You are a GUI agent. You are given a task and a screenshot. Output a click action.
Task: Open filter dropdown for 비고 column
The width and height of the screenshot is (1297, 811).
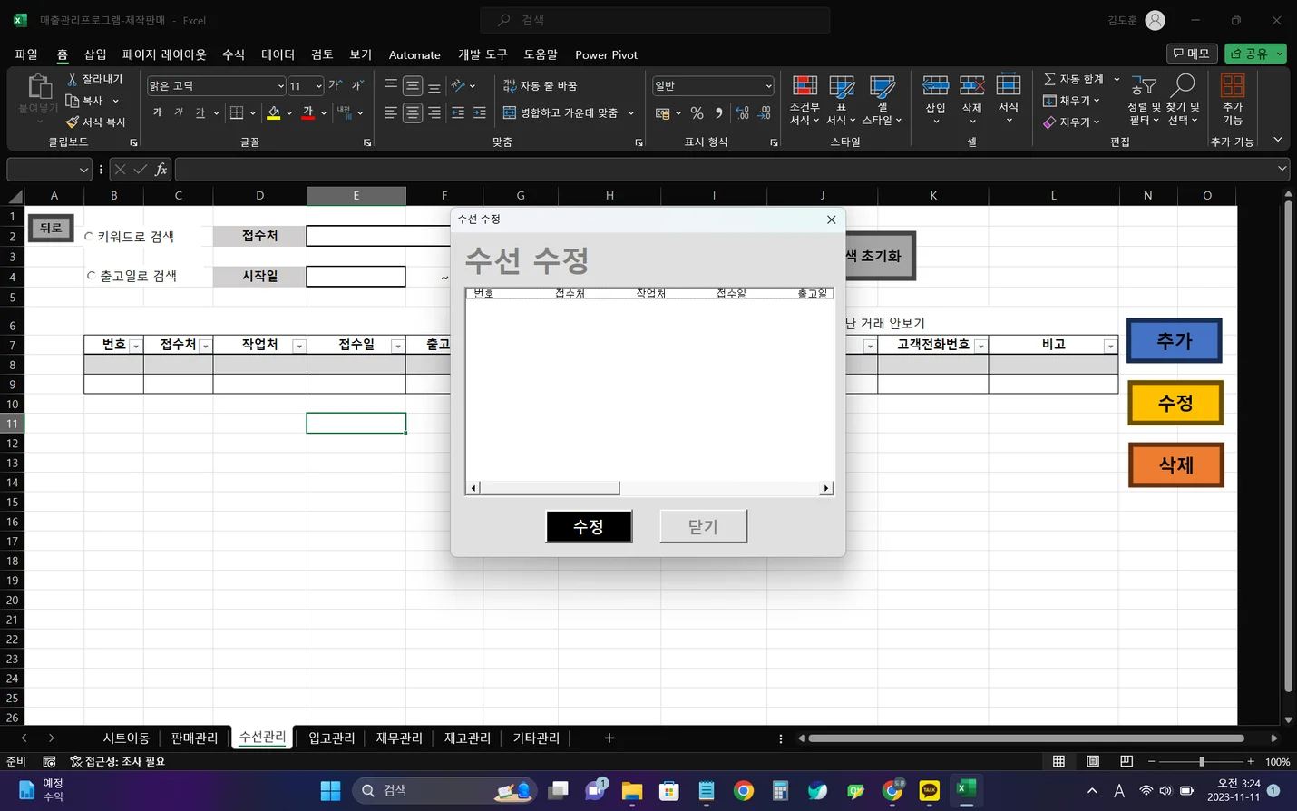(x=1110, y=346)
